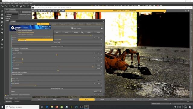This screenshot has height=109, width=193.
Task: Click the Export icon above the Undo arrow
Action: 2,29
